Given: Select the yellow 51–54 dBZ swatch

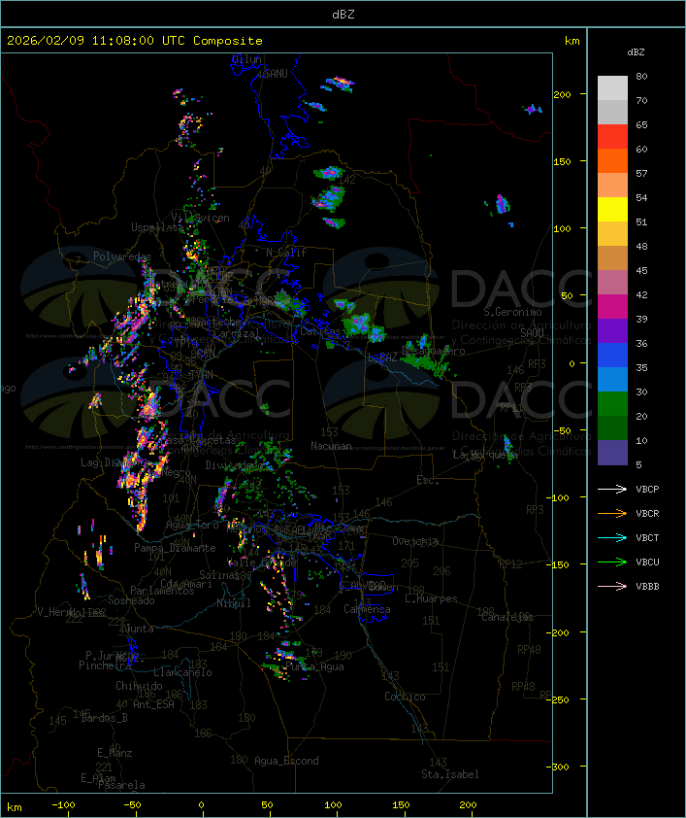Looking at the screenshot, I should [x=612, y=210].
